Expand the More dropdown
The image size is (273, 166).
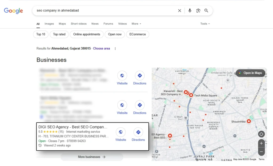coord(136,24)
